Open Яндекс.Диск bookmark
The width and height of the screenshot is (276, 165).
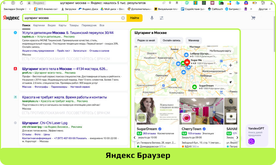click(88, 9)
